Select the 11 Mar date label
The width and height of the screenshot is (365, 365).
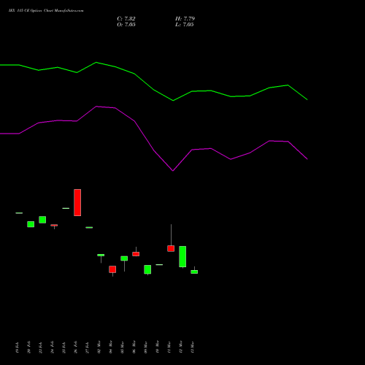pyautogui.click(x=169, y=347)
